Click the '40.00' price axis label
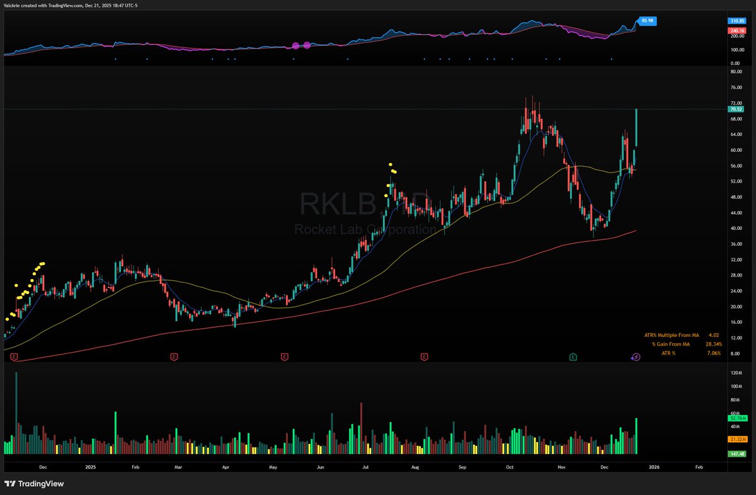Image resolution: width=756 pixels, height=495 pixels. 736,228
